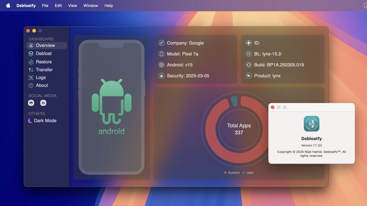367x206 pixels.
Task: Open the Window menu in menu bar
Action: 91,5
